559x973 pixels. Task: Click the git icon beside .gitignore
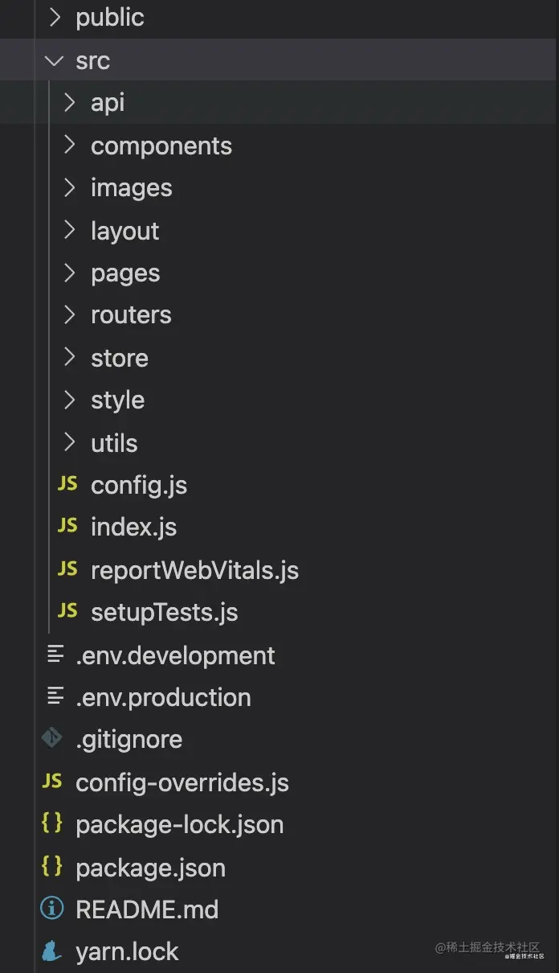[x=52, y=738]
